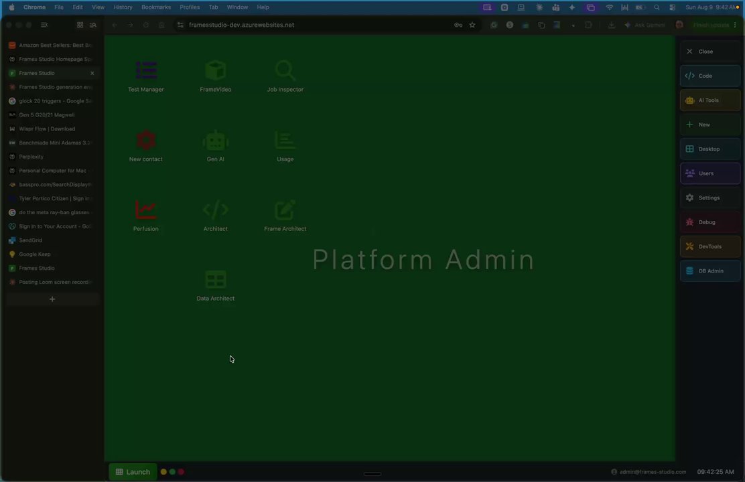Open the History menu in menu bar

click(123, 7)
